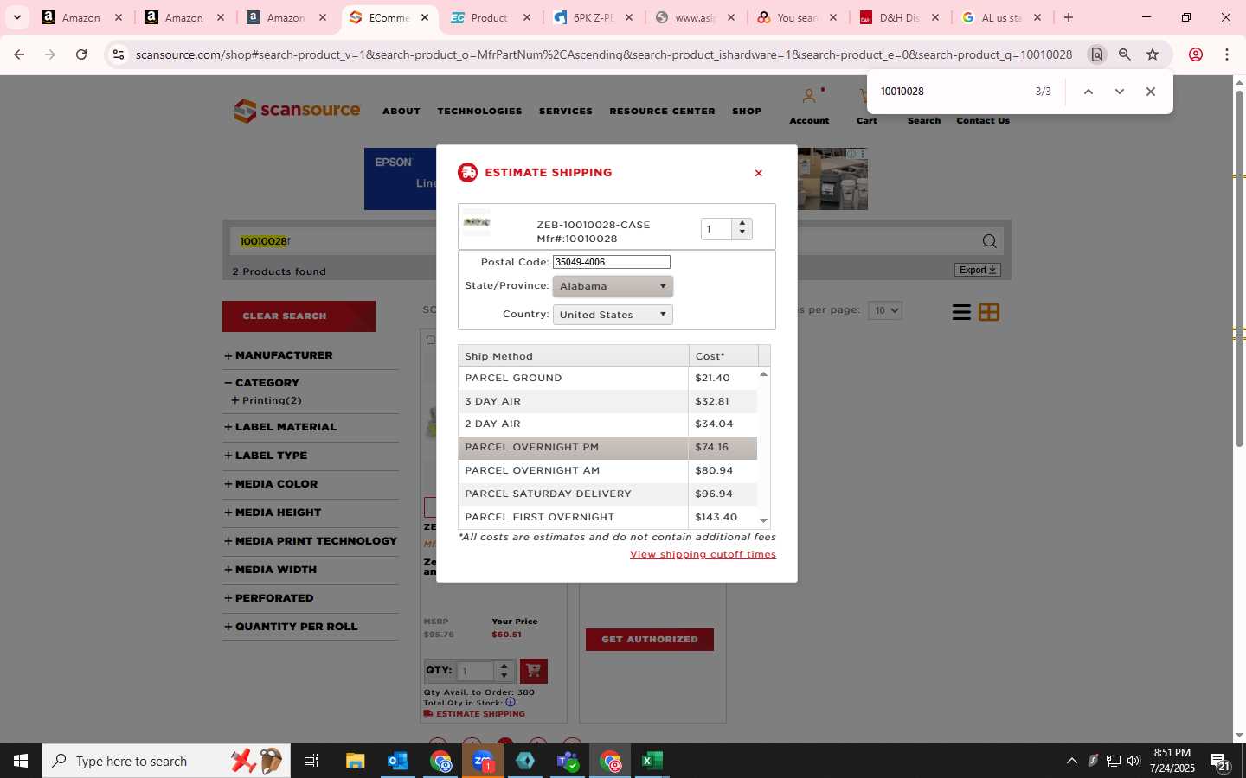The height and width of the screenshot is (778, 1246).
Task: Open Country dropdown showing United States
Action: coord(613,315)
